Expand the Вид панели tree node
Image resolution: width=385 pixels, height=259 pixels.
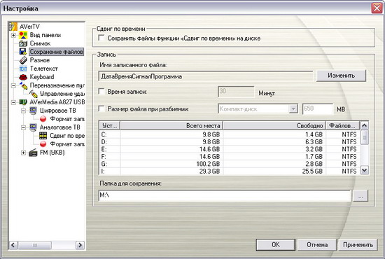[x=13, y=36]
